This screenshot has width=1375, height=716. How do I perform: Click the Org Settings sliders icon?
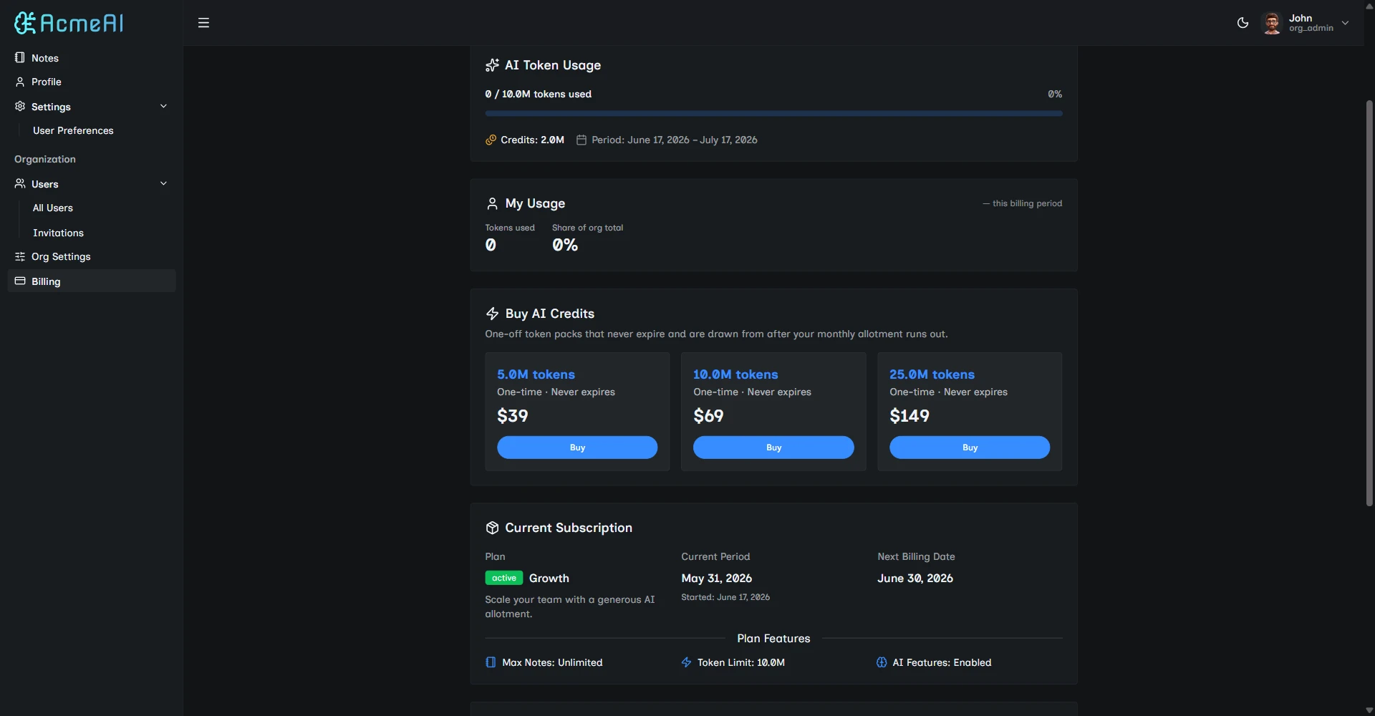(x=20, y=256)
